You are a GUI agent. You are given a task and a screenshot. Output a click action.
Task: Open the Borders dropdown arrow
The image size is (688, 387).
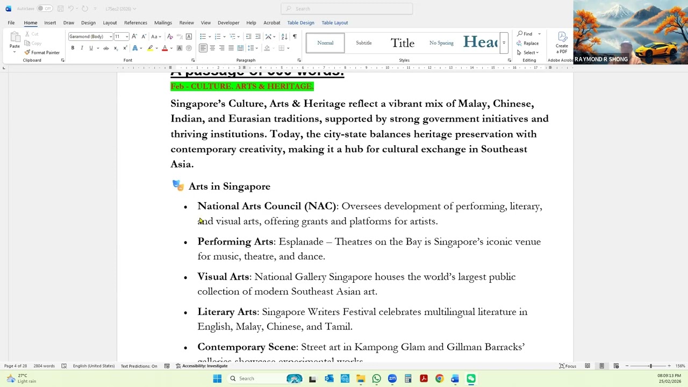[288, 48]
